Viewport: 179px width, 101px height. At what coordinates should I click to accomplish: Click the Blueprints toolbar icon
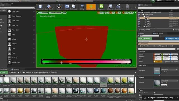[x=110, y=6]
